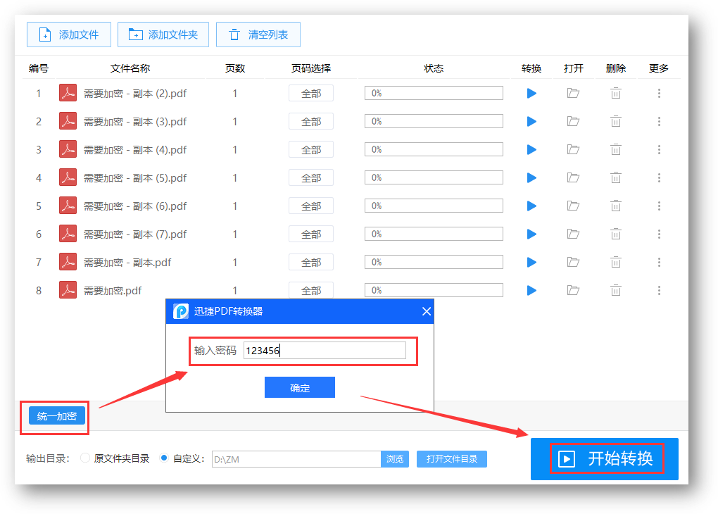Screen dimensions: 718x514
Task: Click the play icon for 需要加密 - 副本 (5).pdf
Action: tap(531, 177)
